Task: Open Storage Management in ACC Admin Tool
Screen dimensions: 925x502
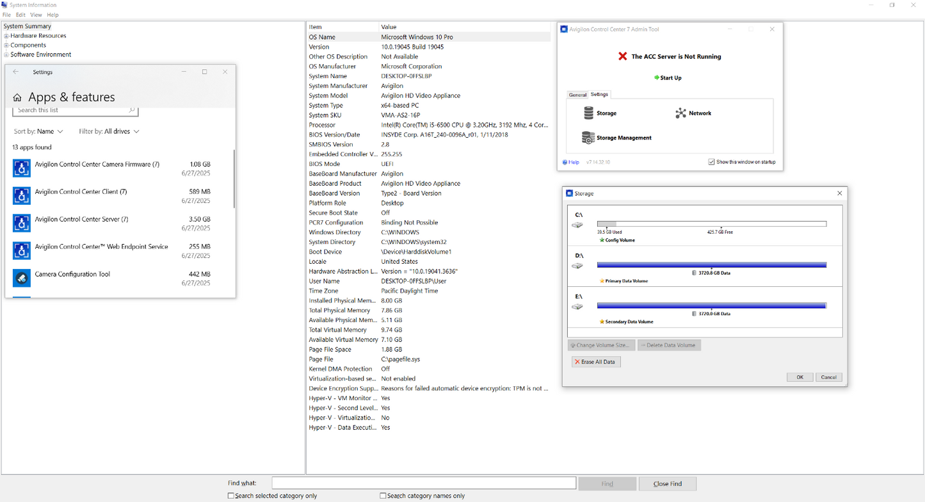Action: click(x=616, y=138)
